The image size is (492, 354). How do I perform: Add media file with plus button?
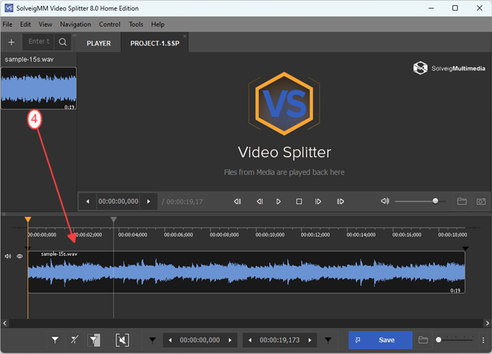tap(11, 42)
